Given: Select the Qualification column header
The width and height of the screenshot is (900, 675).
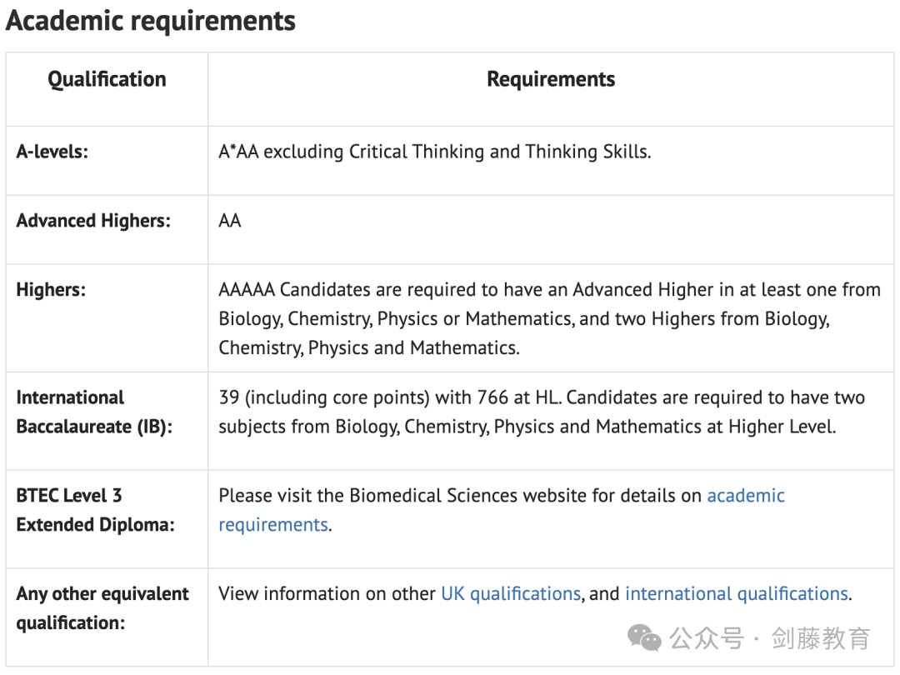Looking at the screenshot, I should 107,79.
